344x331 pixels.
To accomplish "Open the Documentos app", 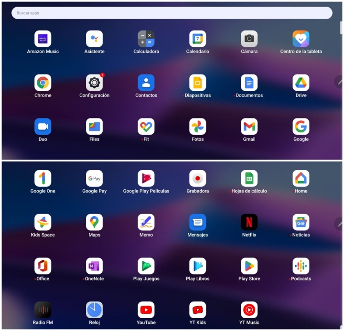I will coord(249,83).
